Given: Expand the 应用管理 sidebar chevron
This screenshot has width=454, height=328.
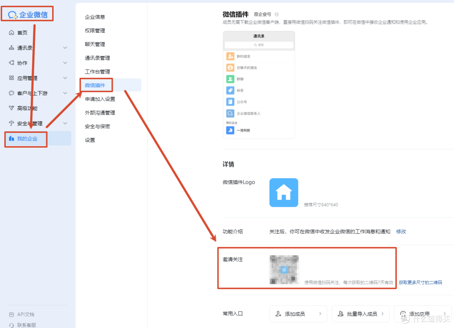Looking at the screenshot, I should point(65,78).
